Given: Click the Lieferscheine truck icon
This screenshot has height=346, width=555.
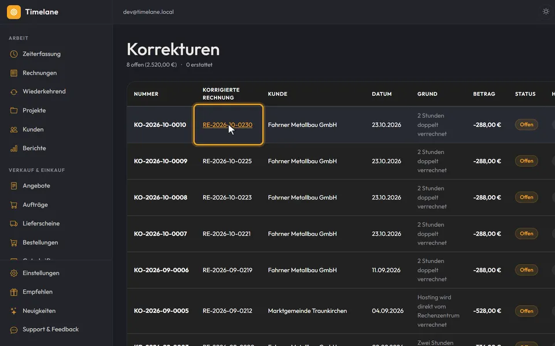Looking at the screenshot, I should (x=14, y=224).
